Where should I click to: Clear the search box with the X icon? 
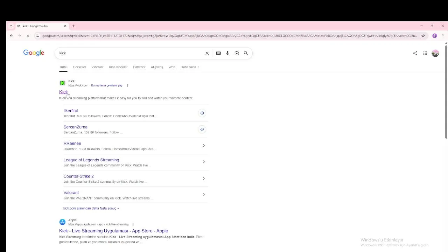[207, 53]
